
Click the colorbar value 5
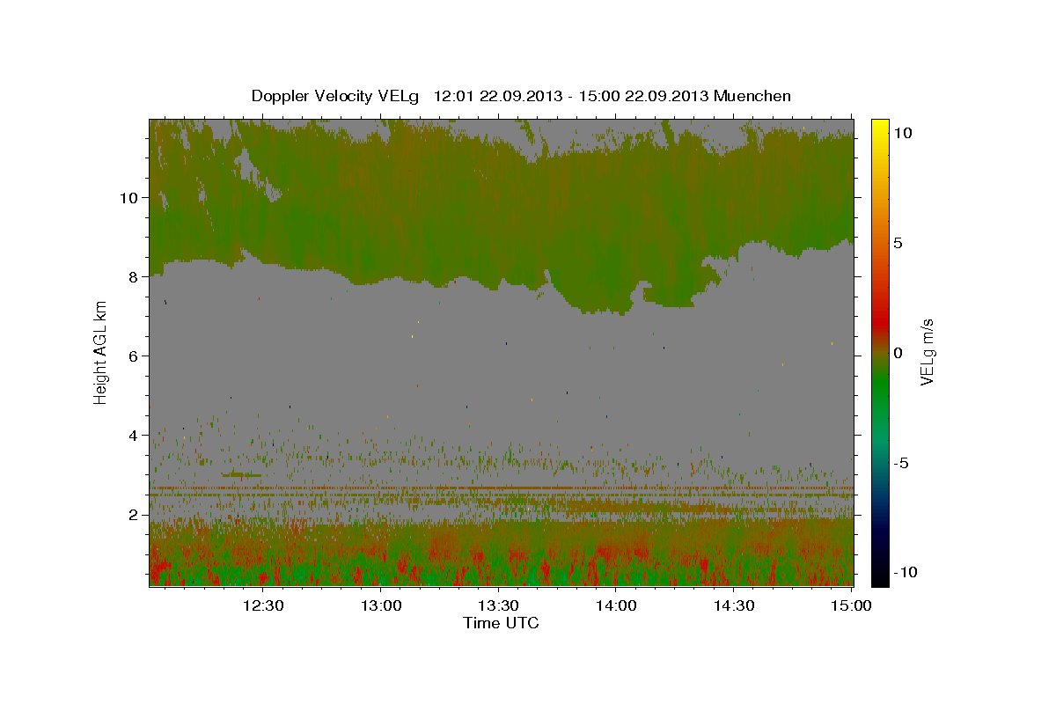pos(899,243)
